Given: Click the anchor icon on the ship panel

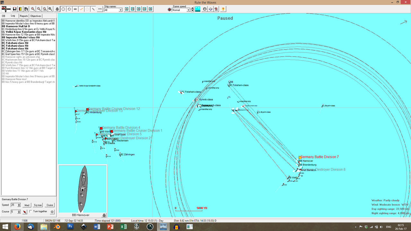Looking at the screenshot, I should [x=104, y=215].
